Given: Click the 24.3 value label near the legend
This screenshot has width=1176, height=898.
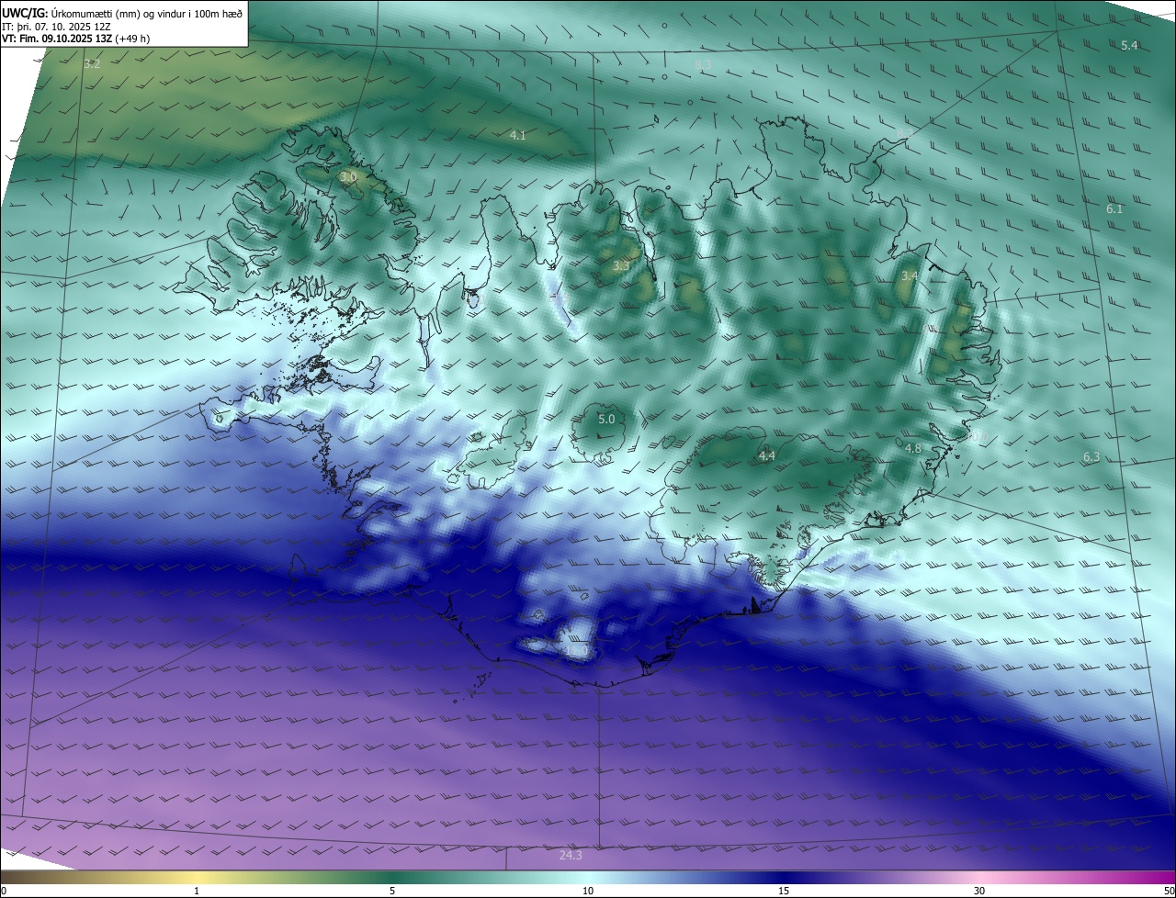Looking at the screenshot, I should (x=571, y=856).
